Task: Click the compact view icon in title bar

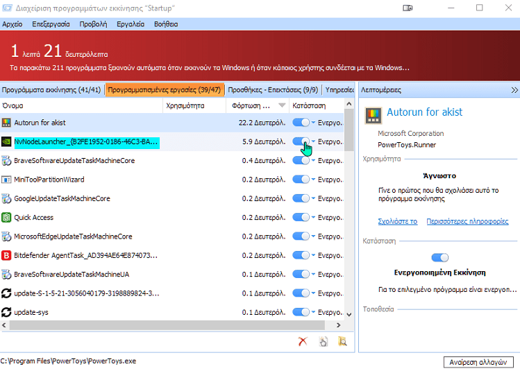Action: (x=408, y=8)
